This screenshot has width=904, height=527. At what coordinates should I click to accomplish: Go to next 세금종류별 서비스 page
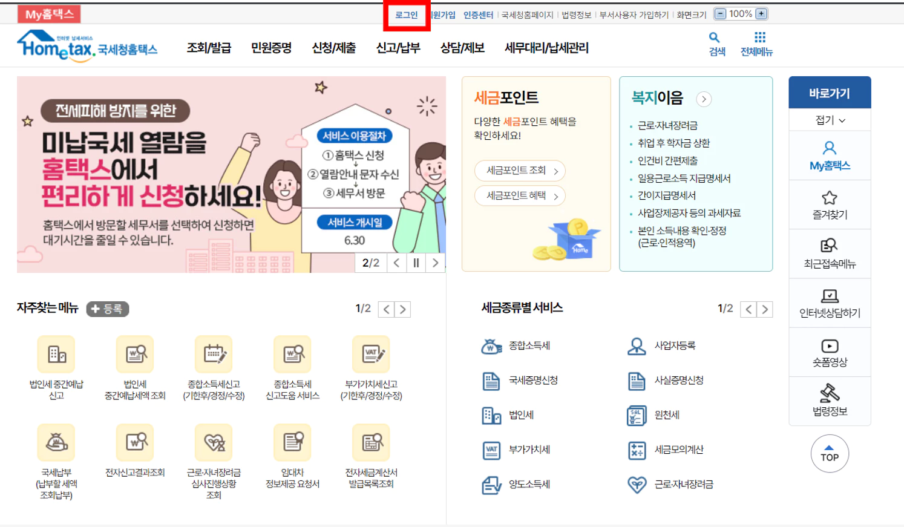(x=765, y=309)
